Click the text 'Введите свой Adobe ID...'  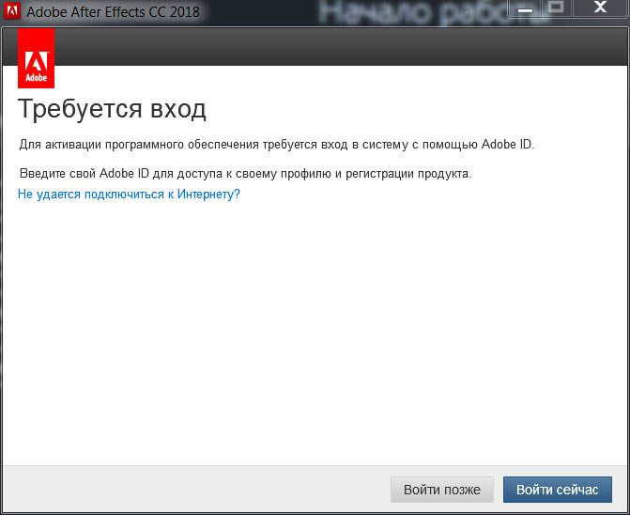(245, 174)
